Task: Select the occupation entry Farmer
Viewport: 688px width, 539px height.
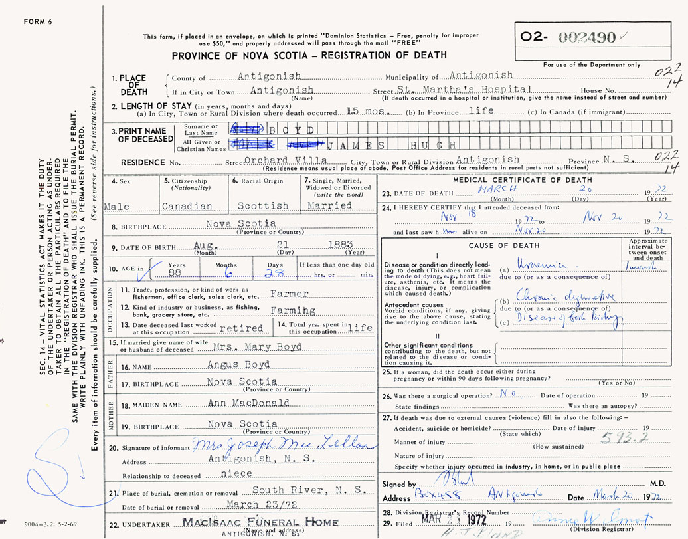Action: [x=290, y=294]
